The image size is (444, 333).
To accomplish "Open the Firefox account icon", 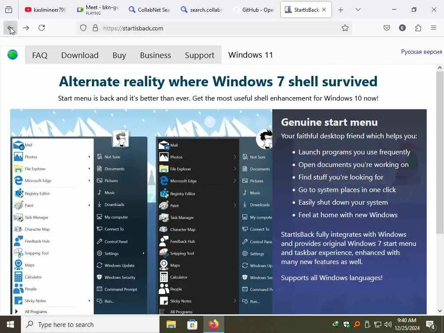I will 402,28.
